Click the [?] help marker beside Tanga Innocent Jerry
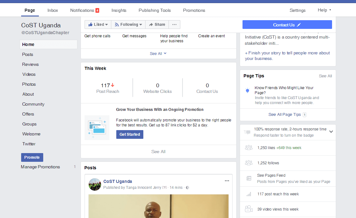The image size is (356, 218). [x=164, y=188]
